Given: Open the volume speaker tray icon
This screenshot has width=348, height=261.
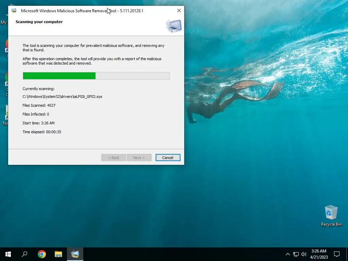Looking at the screenshot, I should [304, 254].
